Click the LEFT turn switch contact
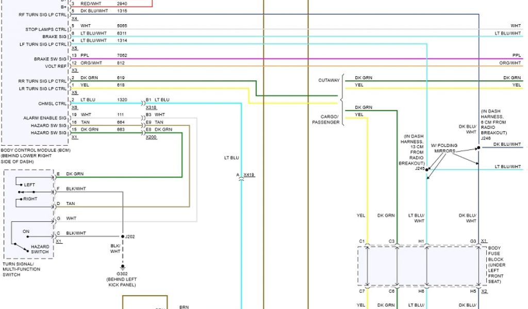Screen dimensions: 528x309 pos(22,185)
